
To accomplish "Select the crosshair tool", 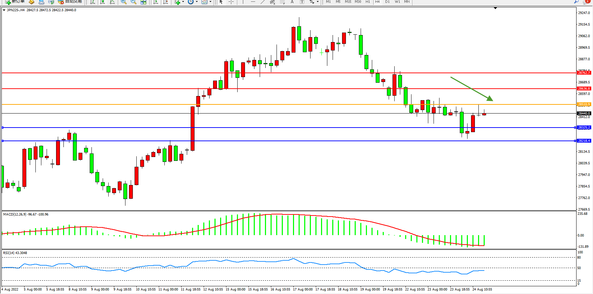I will click(x=231, y=2).
